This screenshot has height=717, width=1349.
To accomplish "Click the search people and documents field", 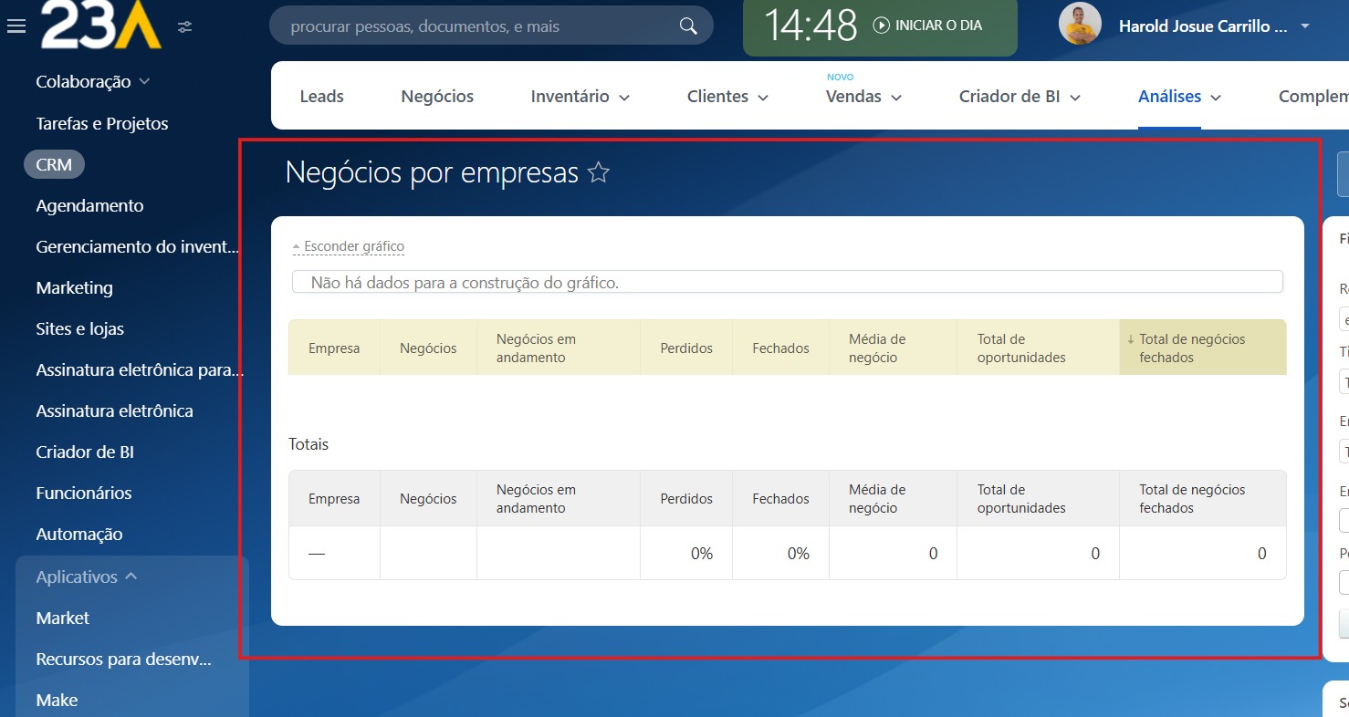I will point(475,26).
